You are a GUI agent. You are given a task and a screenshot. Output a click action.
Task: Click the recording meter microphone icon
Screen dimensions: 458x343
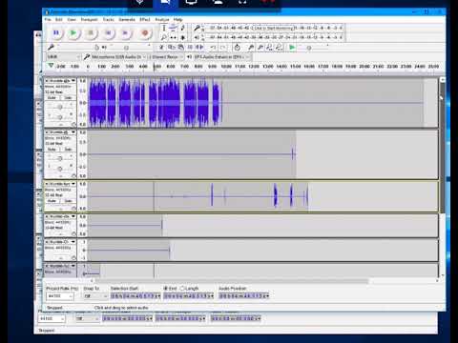click(x=198, y=28)
